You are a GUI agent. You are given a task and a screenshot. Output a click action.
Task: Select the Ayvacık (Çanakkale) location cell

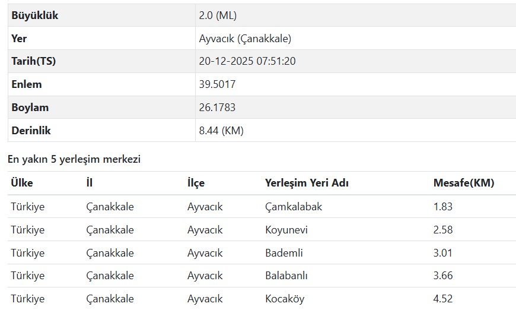point(245,39)
